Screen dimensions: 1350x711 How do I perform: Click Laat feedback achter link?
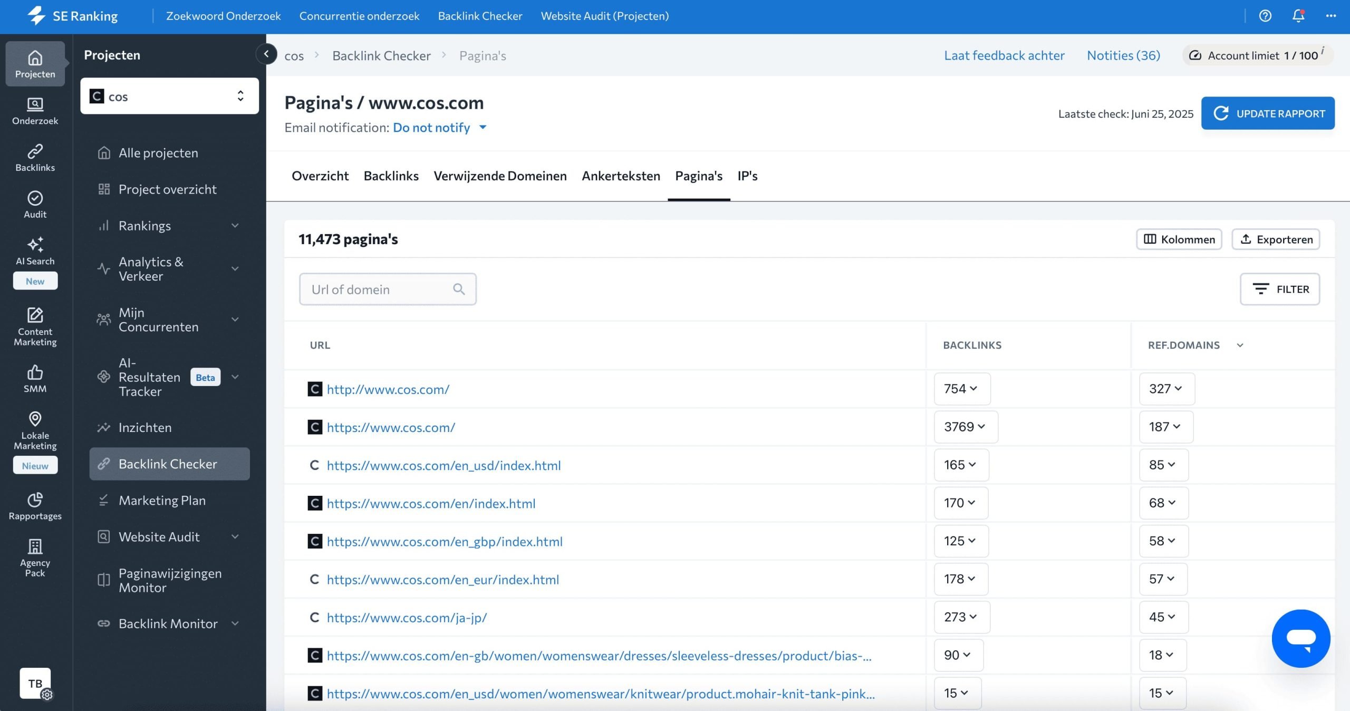(1004, 55)
